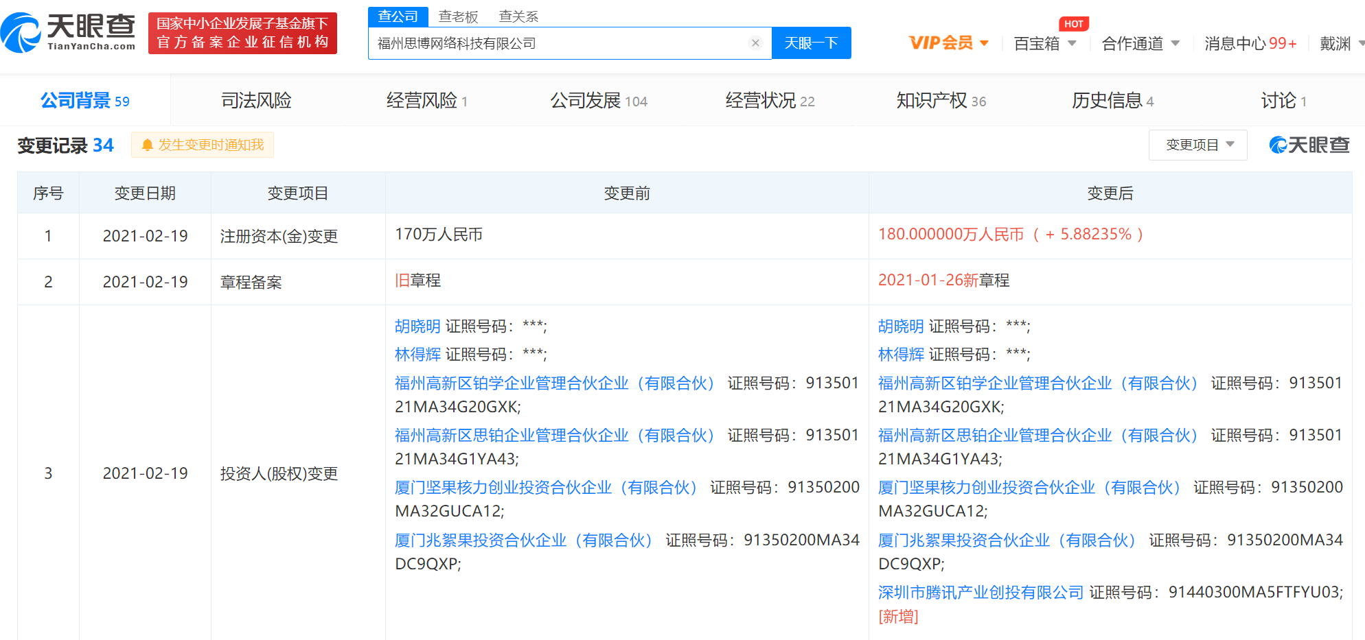Switch to the 查老板 search tab
The width and height of the screenshot is (1365, 640).
click(458, 16)
